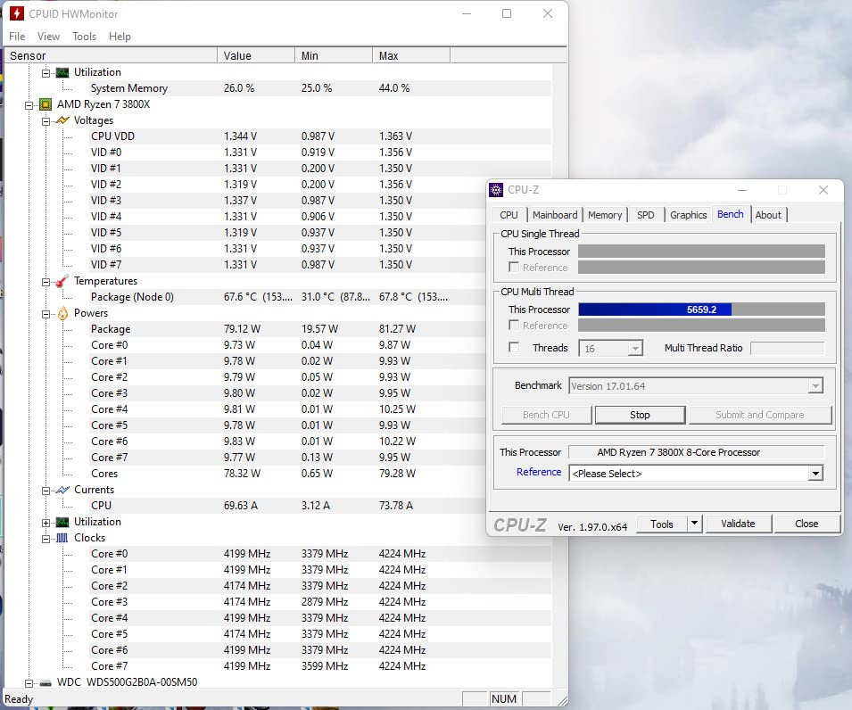Switch to the About tab
Image resolution: width=852 pixels, height=710 pixels.
(768, 215)
